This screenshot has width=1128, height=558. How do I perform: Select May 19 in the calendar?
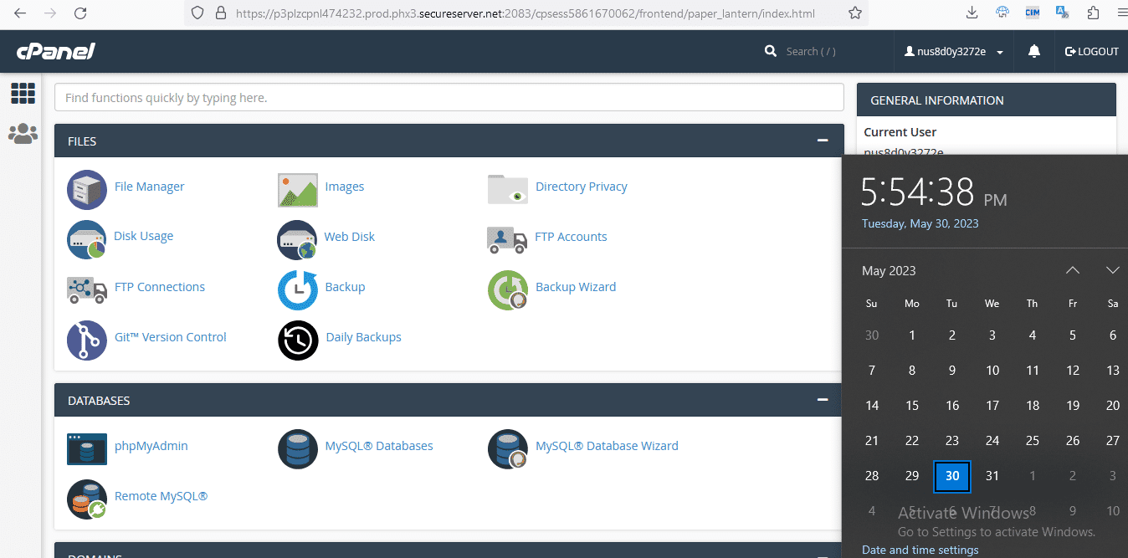[1073, 406]
